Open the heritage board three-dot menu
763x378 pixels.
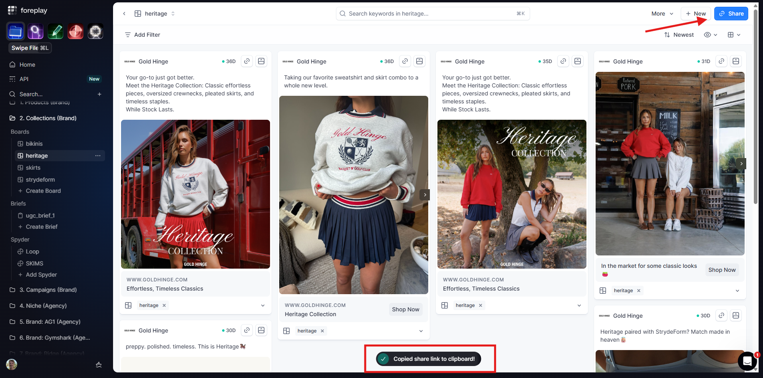click(x=98, y=156)
